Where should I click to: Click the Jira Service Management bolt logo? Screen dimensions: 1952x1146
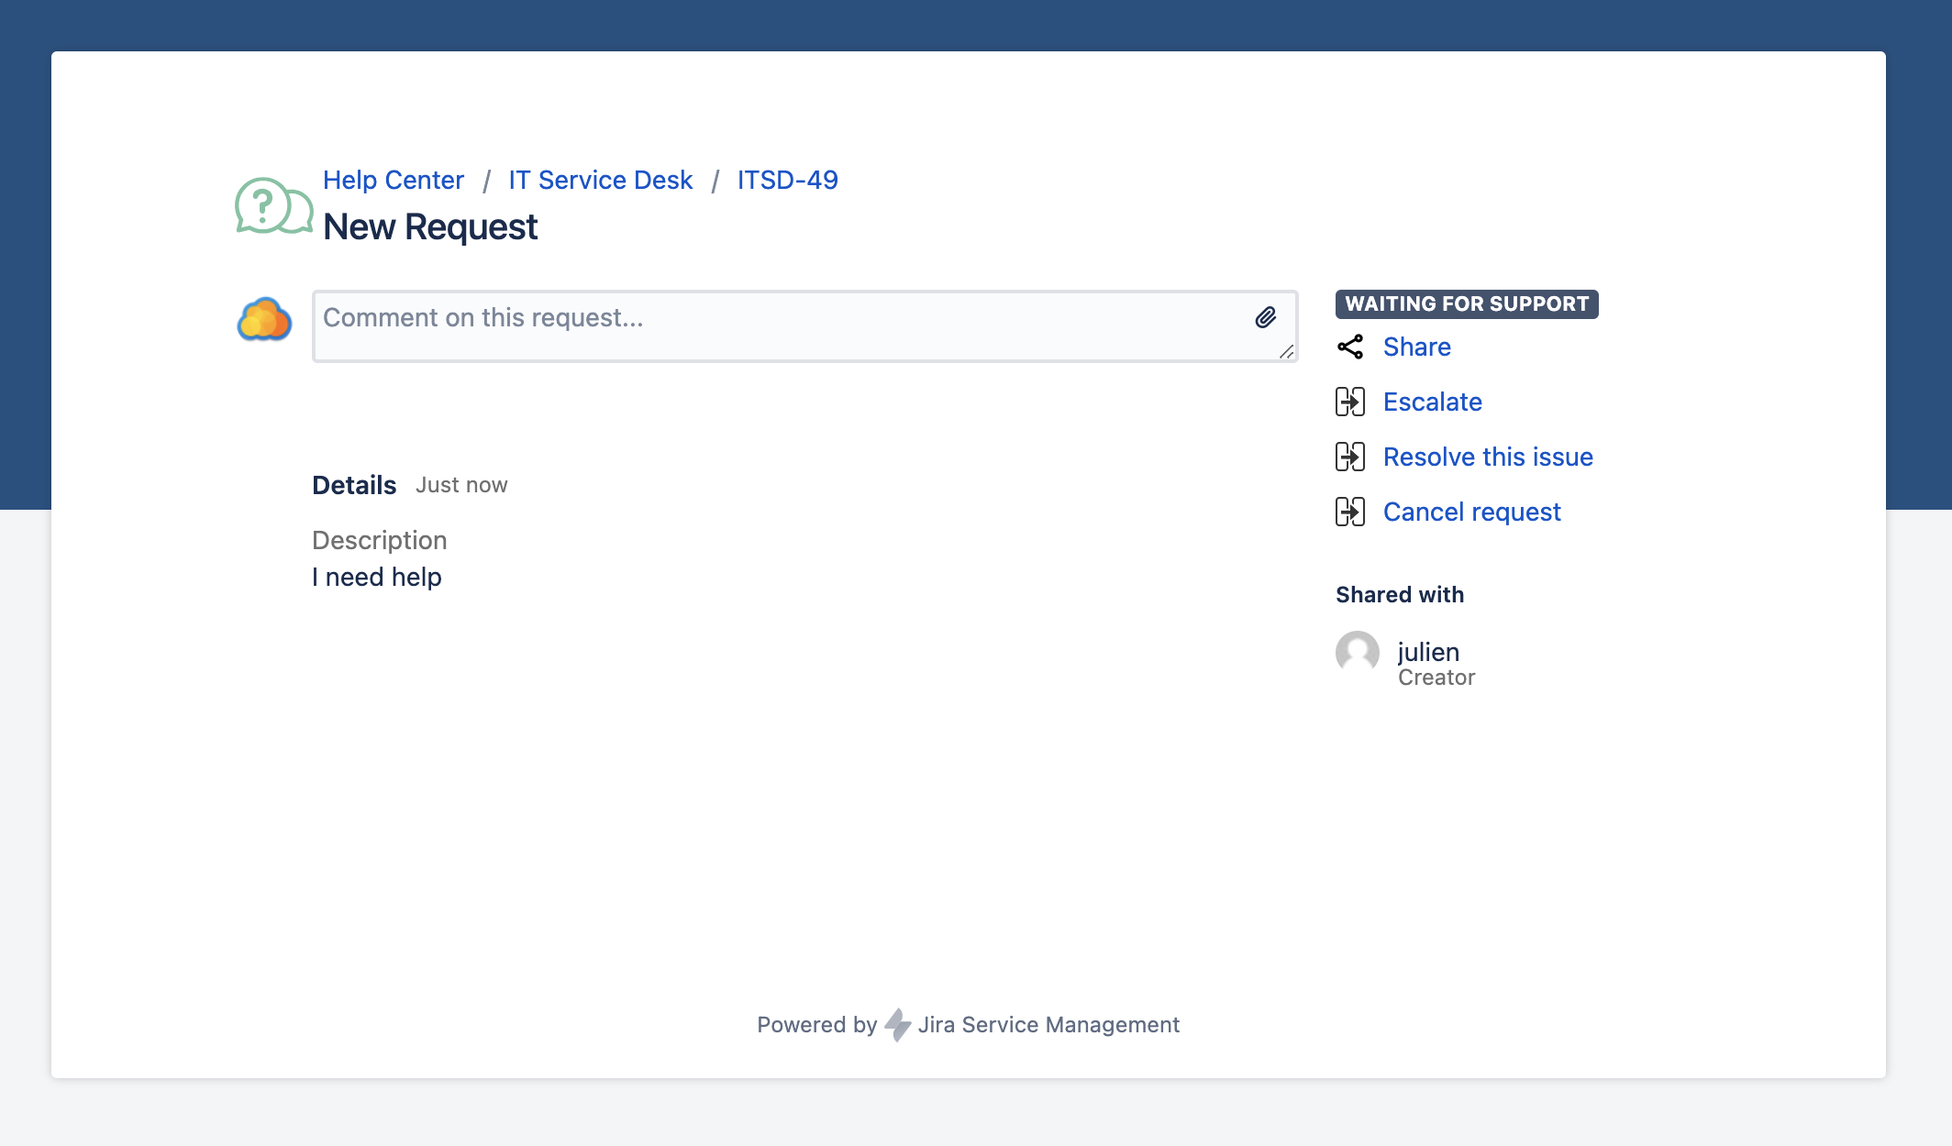897,1024
